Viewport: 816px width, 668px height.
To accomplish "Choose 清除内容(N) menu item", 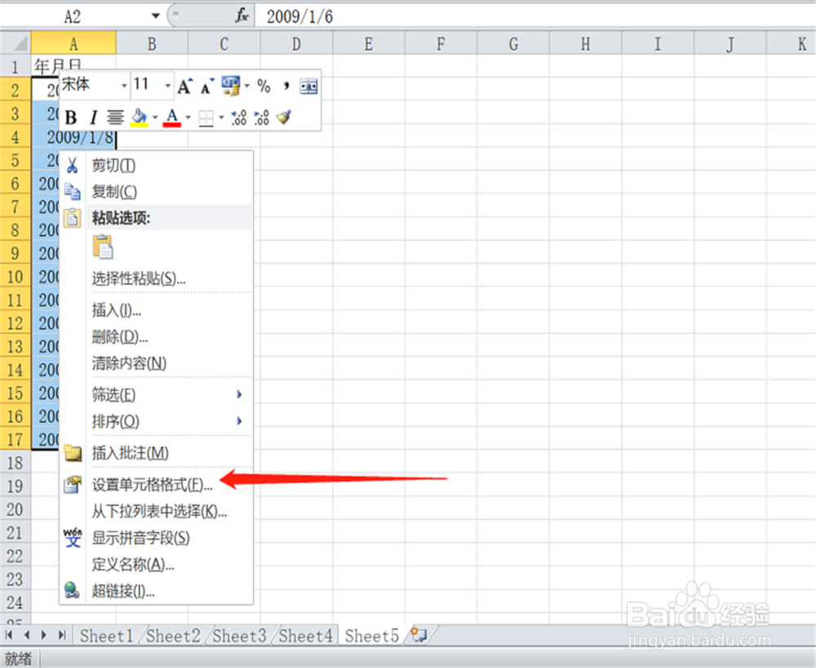I will pyautogui.click(x=156, y=363).
